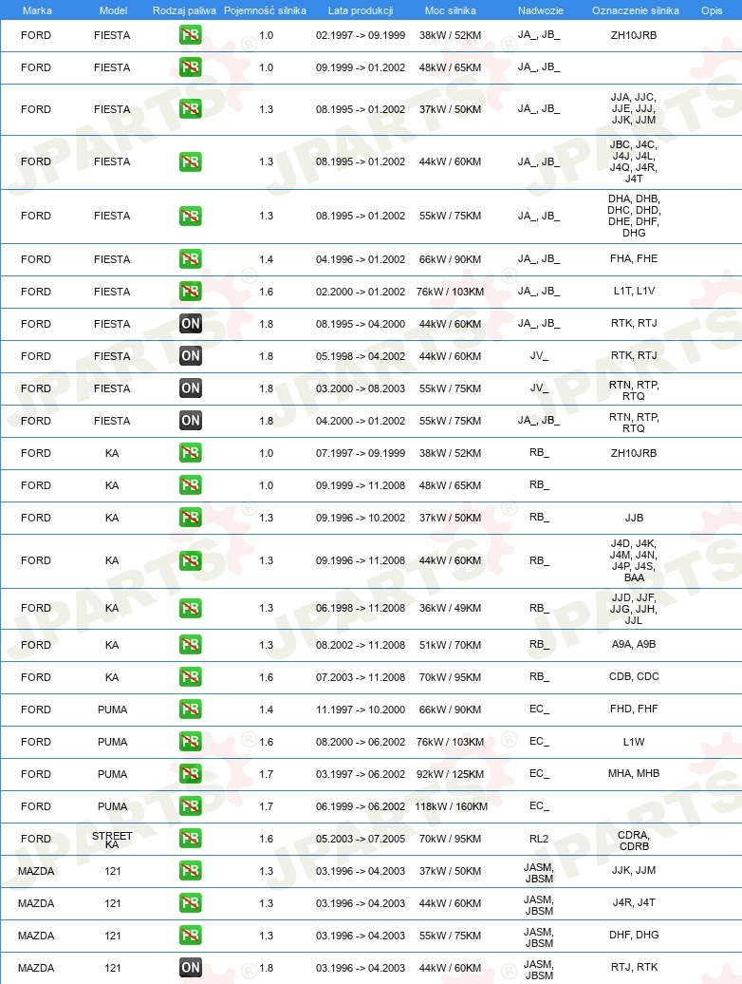Viewport: 742px width, 984px height.
Task: Click the Nadwozie column header
Action: click(540, 10)
